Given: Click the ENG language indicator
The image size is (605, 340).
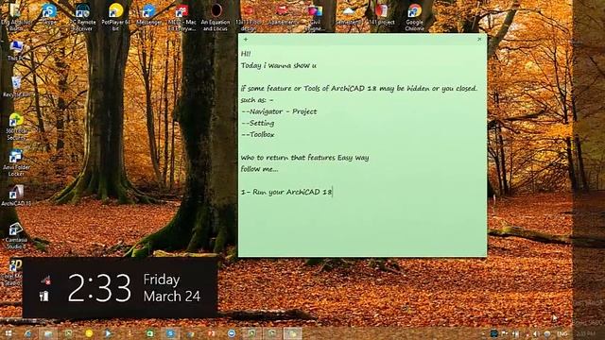Looking at the screenshot, I should tap(562, 333).
